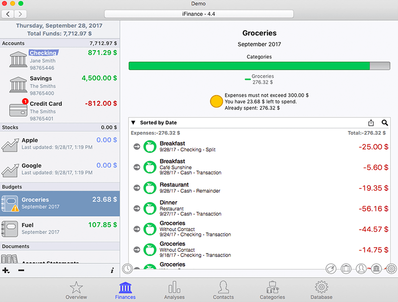
Task: Open the Account Statements documents icon
Action: point(9,259)
